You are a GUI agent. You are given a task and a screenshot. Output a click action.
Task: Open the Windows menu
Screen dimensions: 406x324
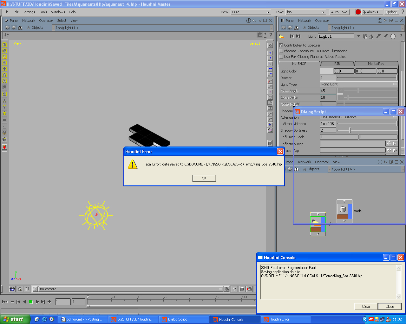tap(58, 12)
